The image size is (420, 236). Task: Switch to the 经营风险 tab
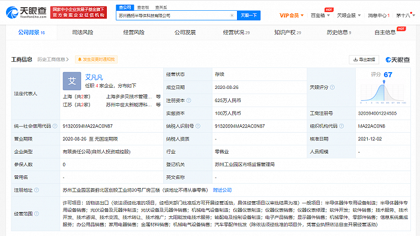134,32
